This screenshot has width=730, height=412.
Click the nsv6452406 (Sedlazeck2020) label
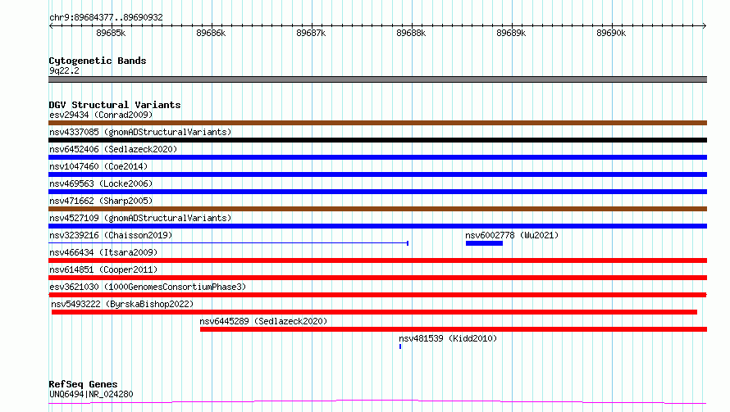[x=113, y=149]
